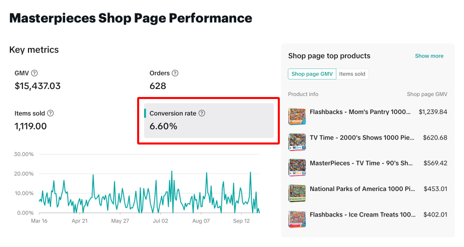The height and width of the screenshot is (247, 464).
Task: Click the Flashbacks Ice Cream Treats thumbnail
Action: coord(297,219)
